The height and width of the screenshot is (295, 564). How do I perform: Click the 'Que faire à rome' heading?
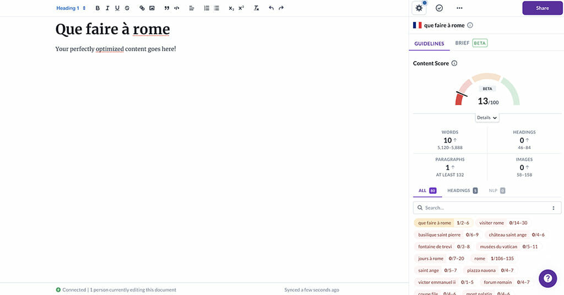click(x=112, y=29)
